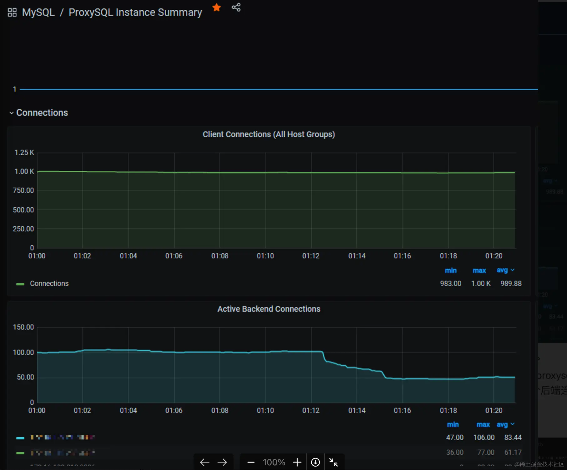Sort Active Backend legend by max
567x470 pixels.
(x=483, y=425)
